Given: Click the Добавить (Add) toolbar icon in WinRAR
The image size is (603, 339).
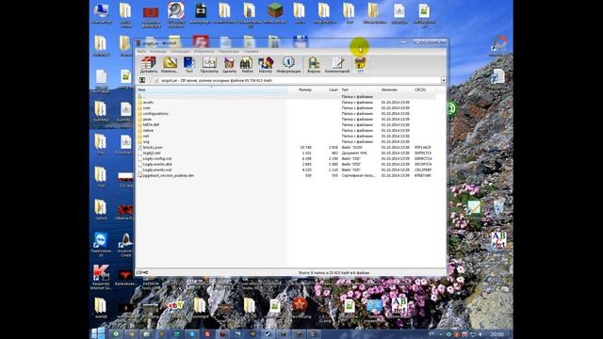Looking at the screenshot, I should pos(149,65).
